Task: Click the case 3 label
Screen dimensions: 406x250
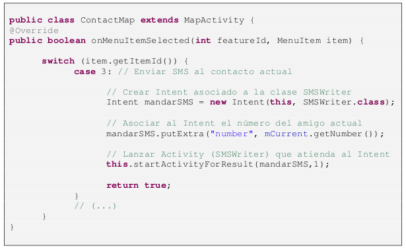Action: click(92, 71)
